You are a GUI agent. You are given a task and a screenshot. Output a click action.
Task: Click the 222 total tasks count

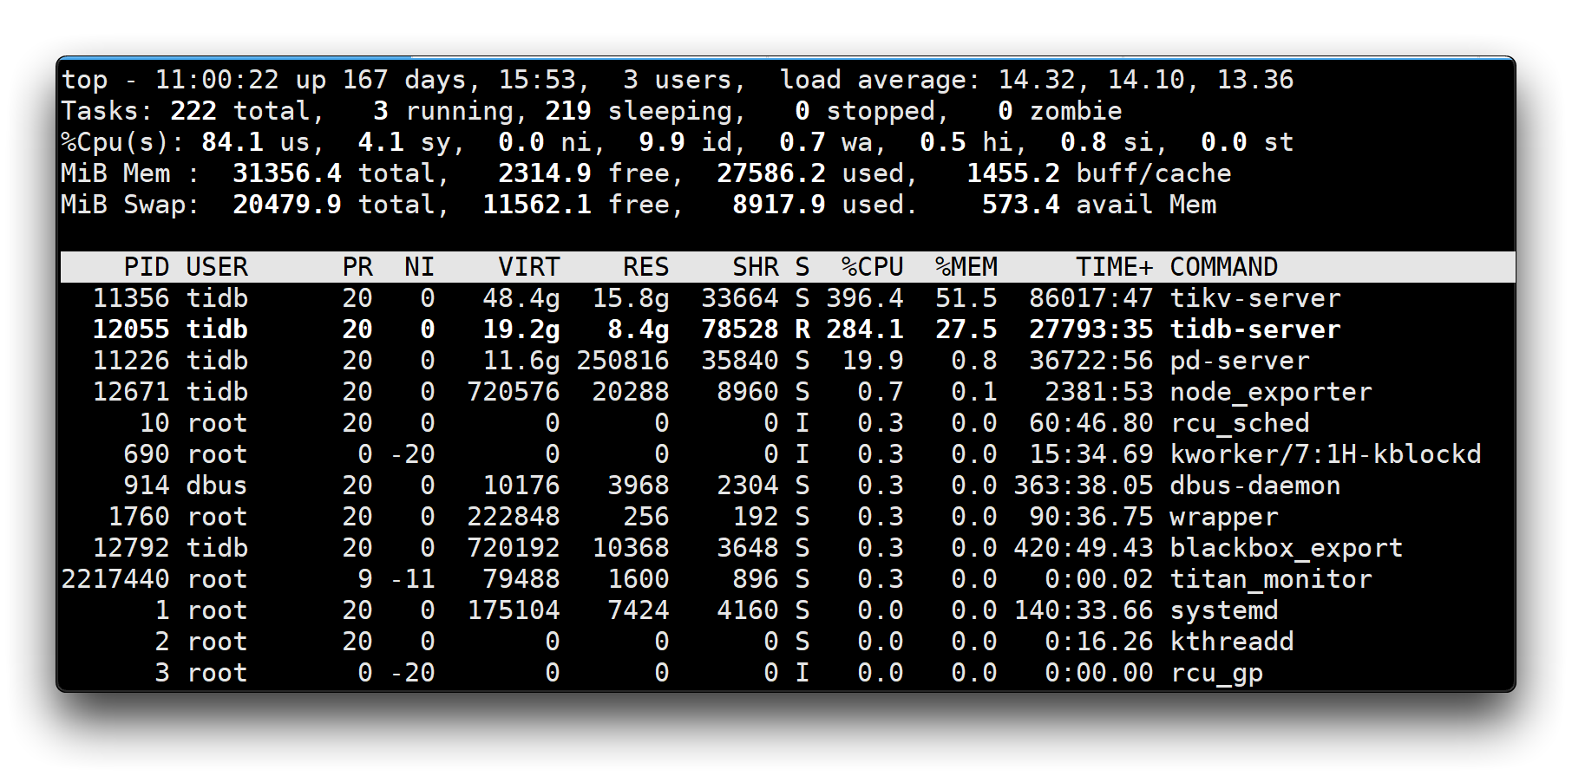[193, 111]
